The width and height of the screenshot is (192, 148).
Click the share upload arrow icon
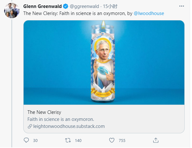pyautogui.click(x=156, y=140)
